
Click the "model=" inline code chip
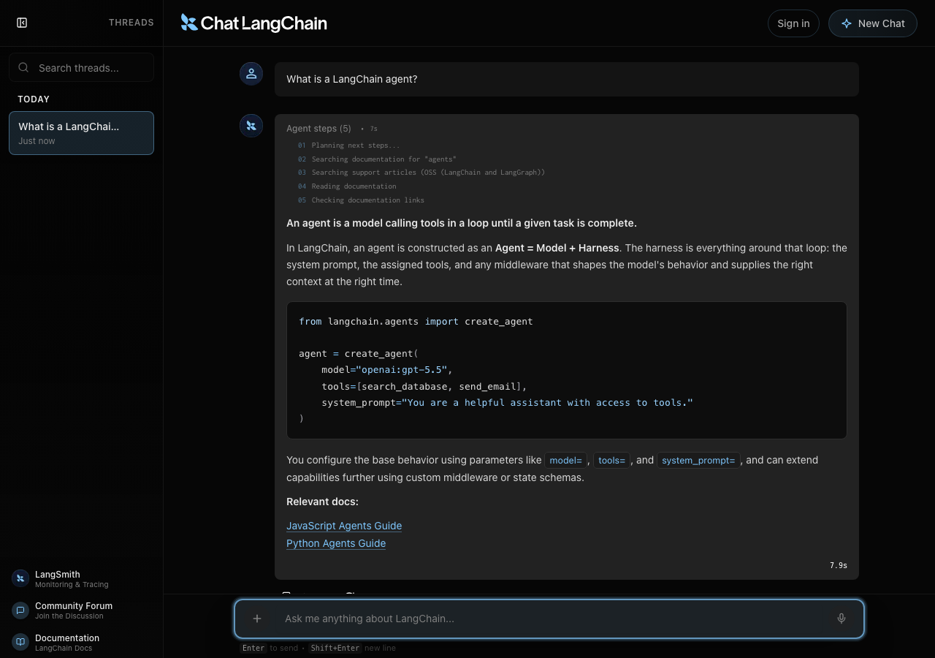(565, 460)
